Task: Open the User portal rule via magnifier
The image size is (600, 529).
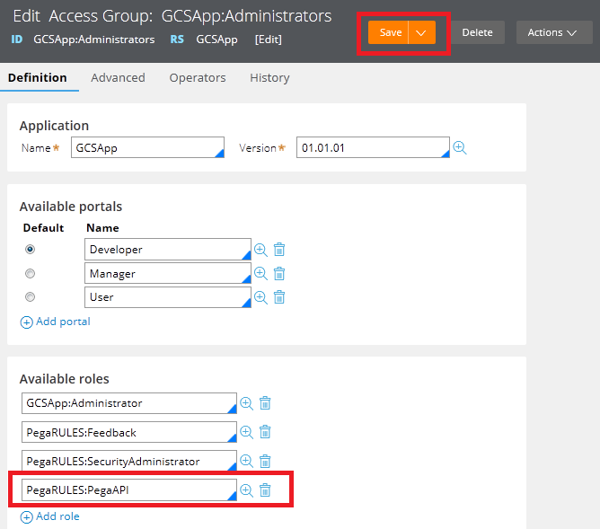Action: pyautogui.click(x=260, y=297)
